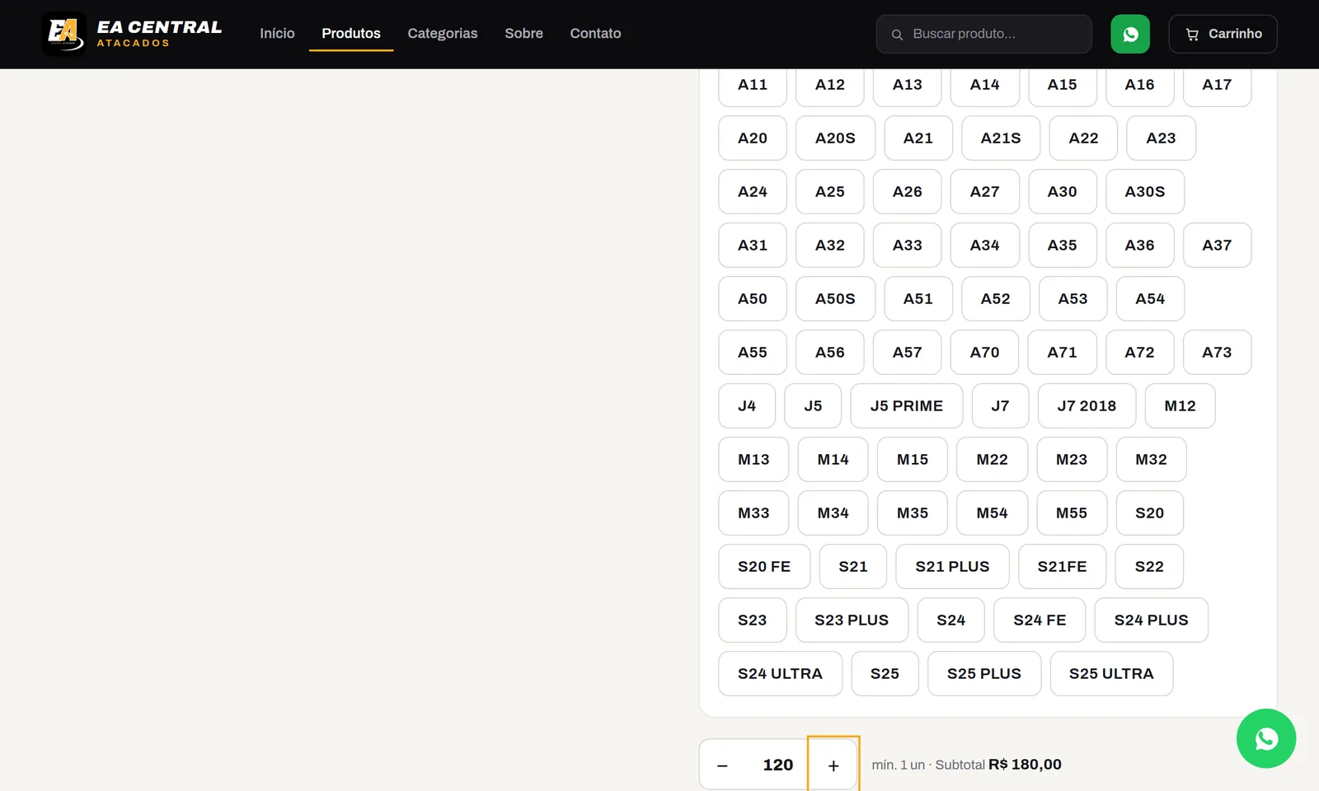The image size is (1319, 791).
Task: Open the Categorias menu item
Action: pyautogui.click(x=443, y=34)
